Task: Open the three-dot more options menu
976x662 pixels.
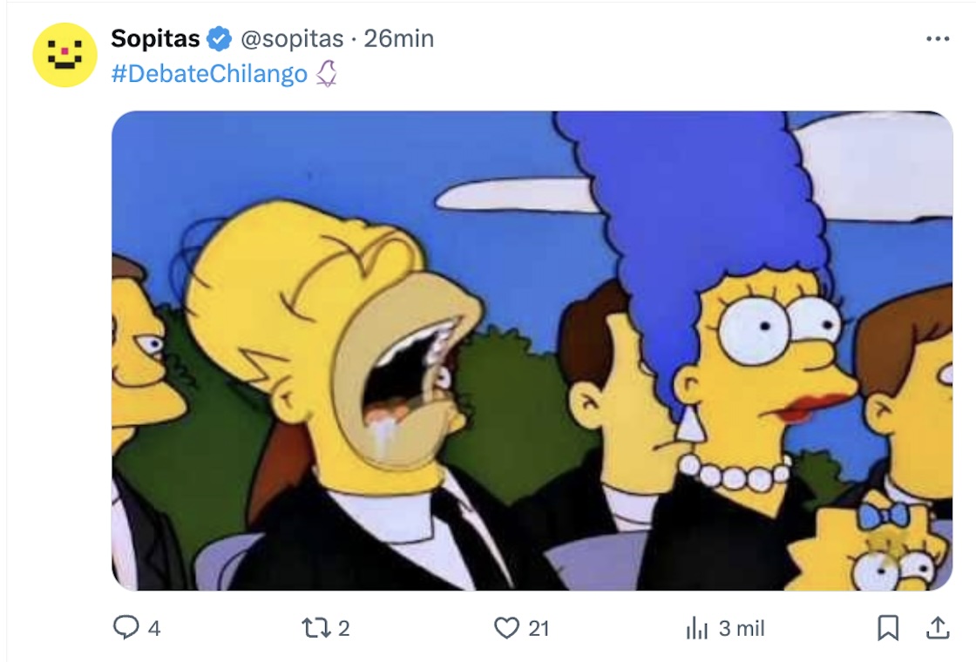Action: click(938, 38)
